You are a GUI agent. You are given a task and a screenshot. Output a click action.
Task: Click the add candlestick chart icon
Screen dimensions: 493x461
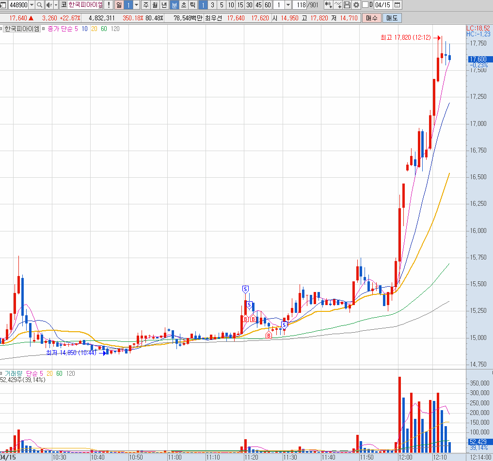coord(328,5)
